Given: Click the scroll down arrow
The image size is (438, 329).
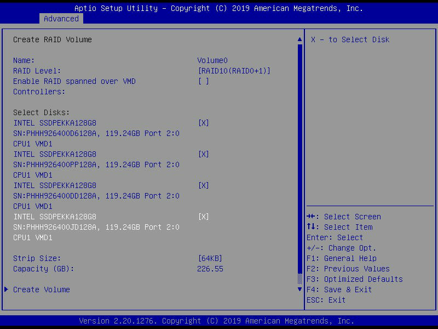Looking at the screenshot, I should pyautogui.click(x=299, y=290).
